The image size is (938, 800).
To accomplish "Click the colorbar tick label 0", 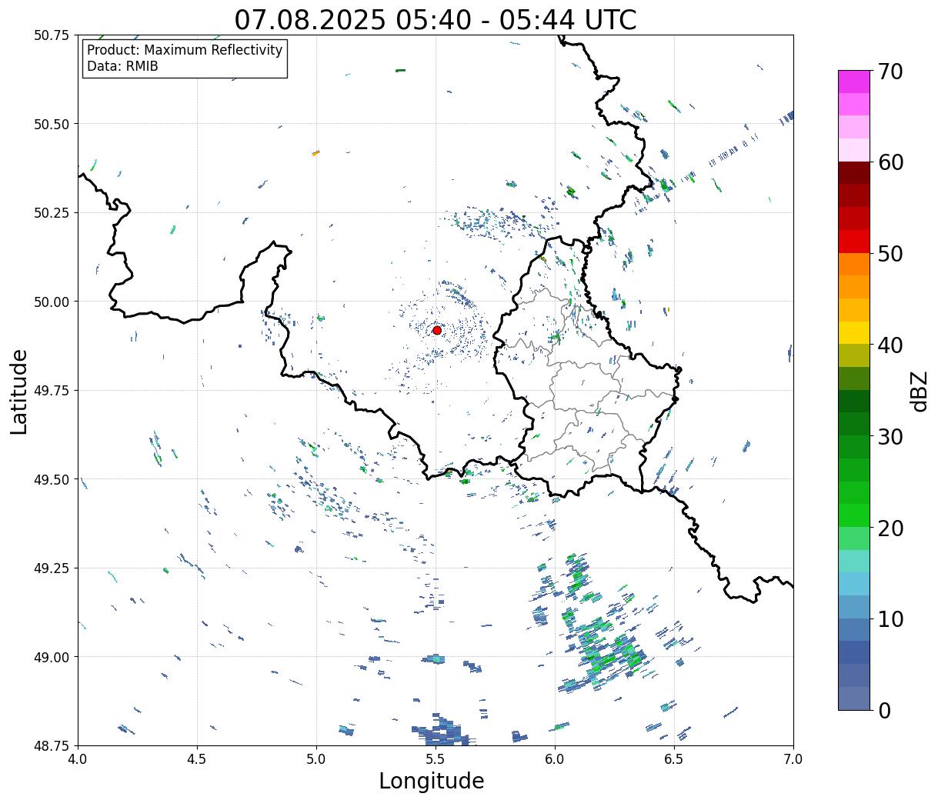I will [x=884, y=711].
